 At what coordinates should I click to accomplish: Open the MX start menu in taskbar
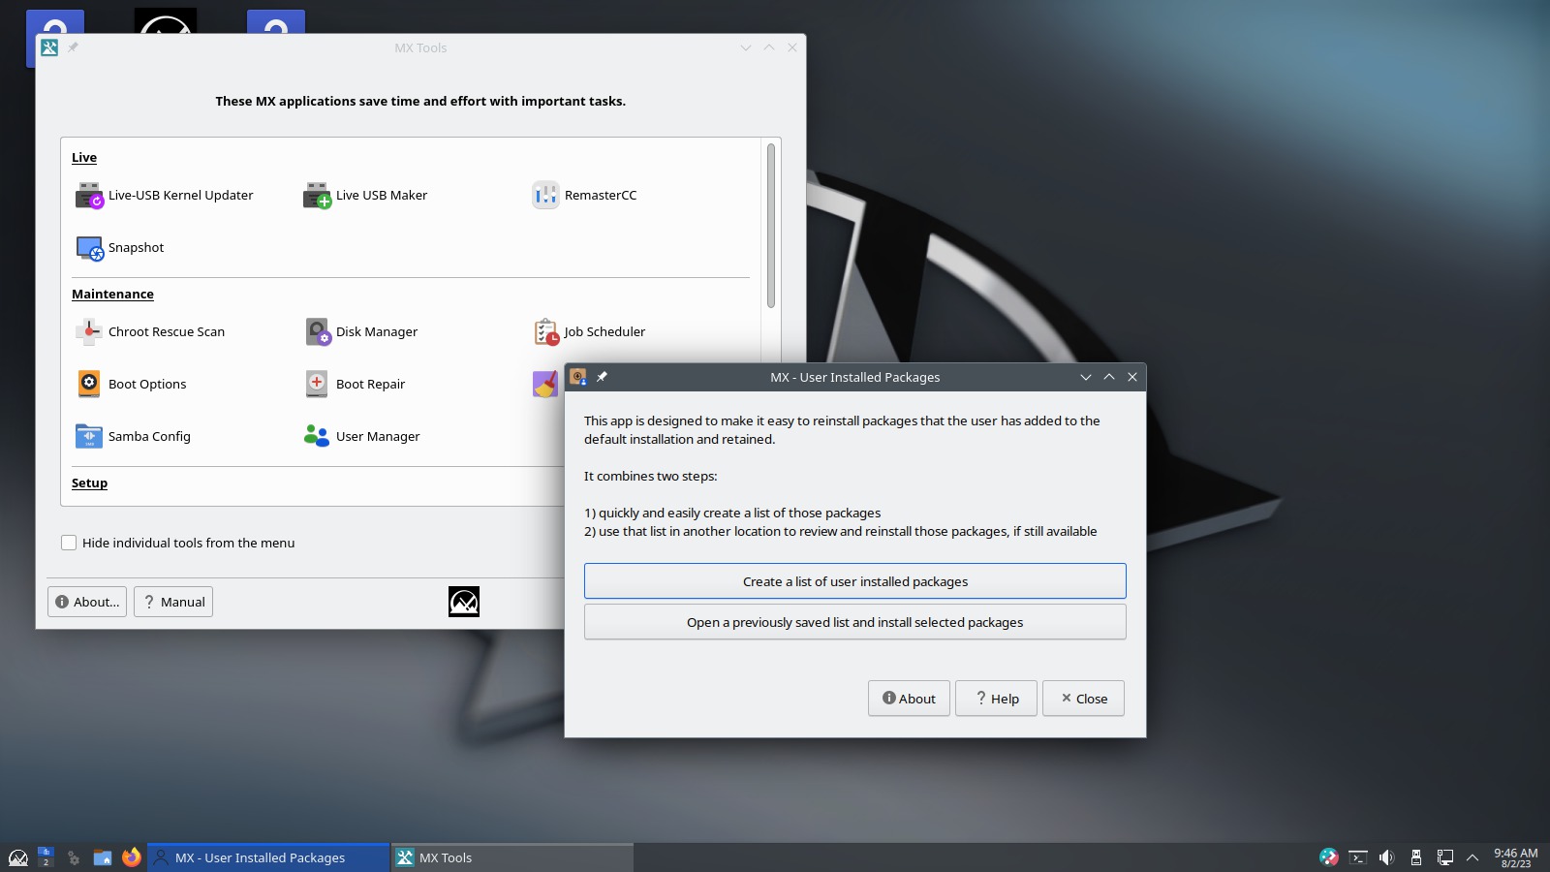[x=17, y=857]
